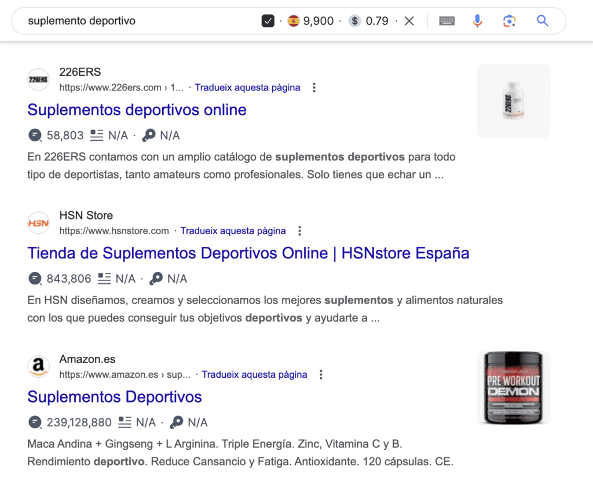The height and width of the screenshot is (493, 593).
Task: Click the key icon in Amazon metrics
Action: pos(176,422)
